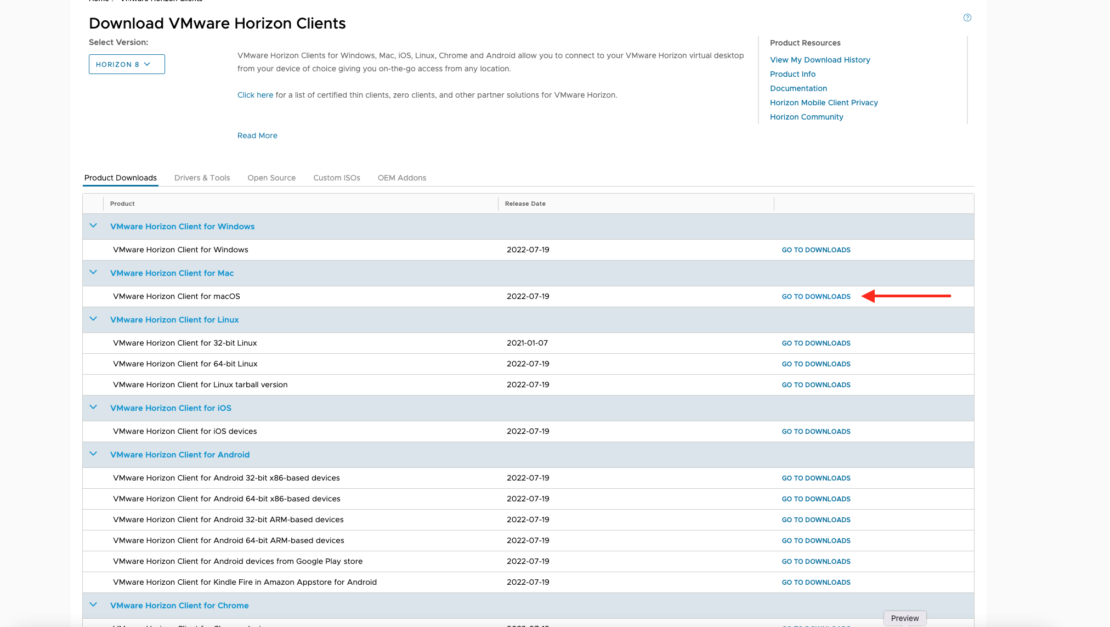Click the help question mark icon
This screenshot has height=627, width=1110.
click(967, 18)
